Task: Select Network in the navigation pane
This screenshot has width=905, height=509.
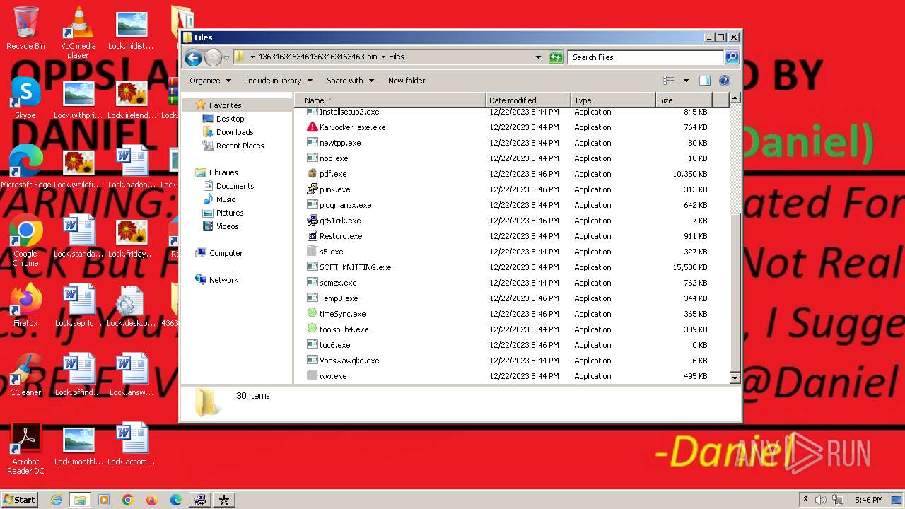Action: pyautogui.click(x=223, y=280)
